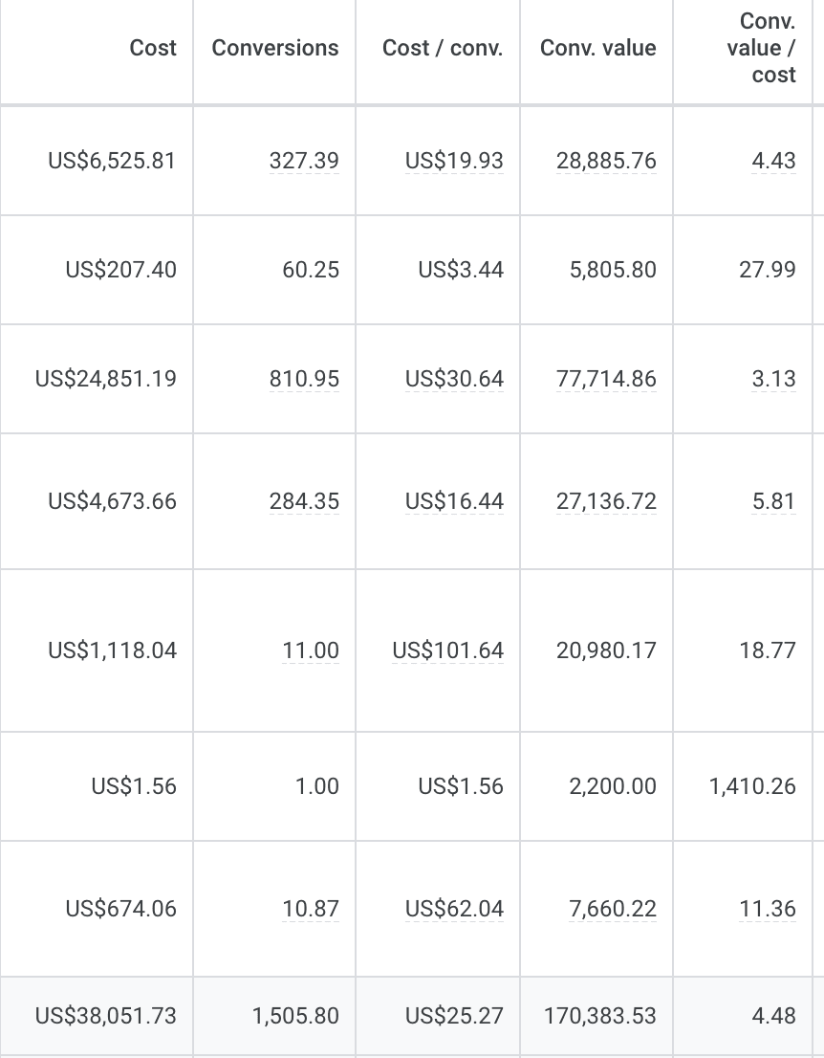The height and width of the screenshot is (1058, 824).
Task: Select the US$101.64 cost per conversion
Action: click(447, 650)
